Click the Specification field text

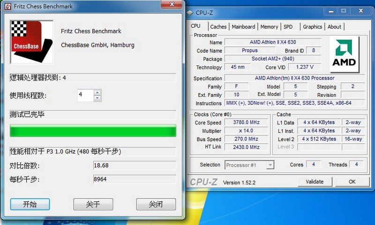point(295,78)
